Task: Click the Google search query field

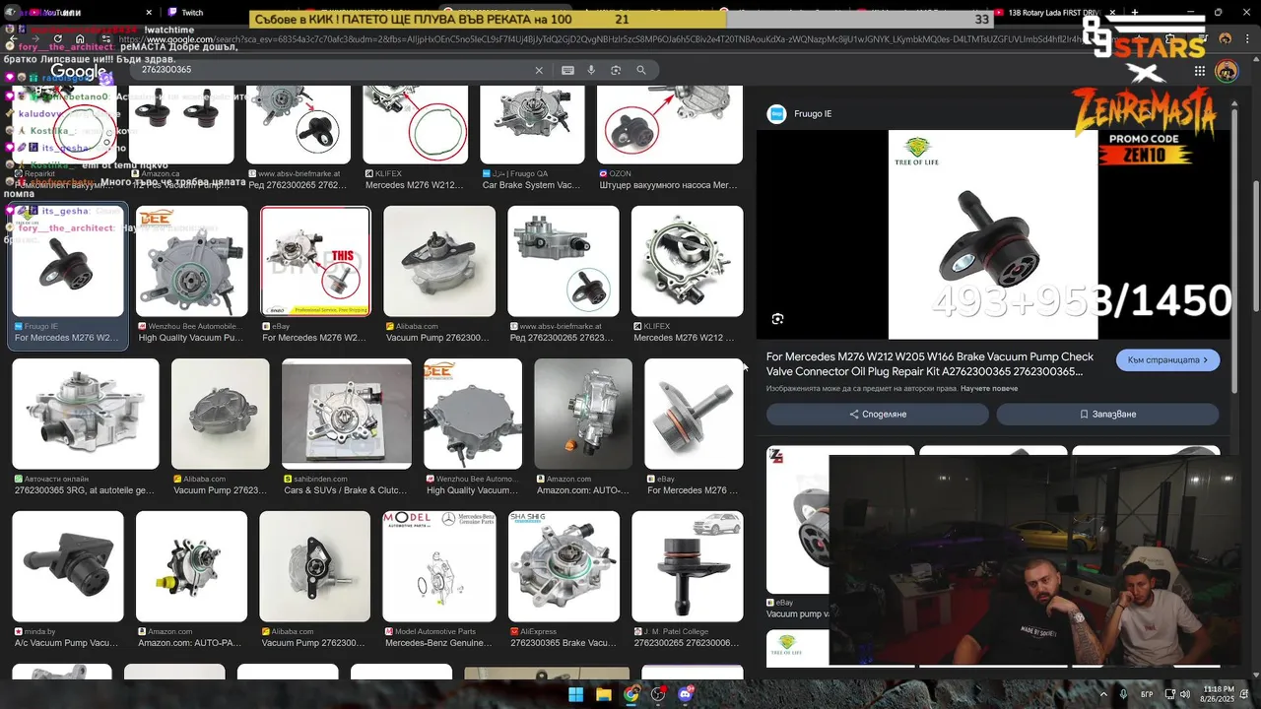Action: point(330,70)
